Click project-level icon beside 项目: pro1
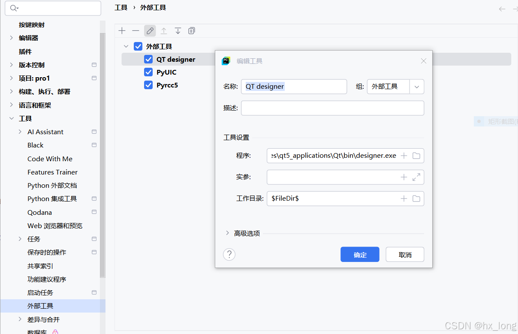The image size is (518, 334). point(94,78)
